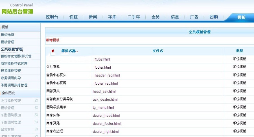Close 公共模板管理 history entry
Screen dimensions: 254x137
coord(36,100)
